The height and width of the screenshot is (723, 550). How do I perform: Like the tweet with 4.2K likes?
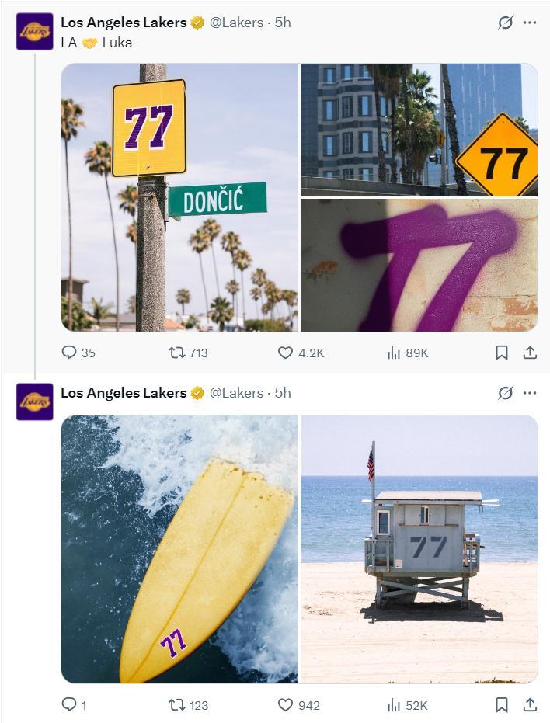(x=286, y=353)
